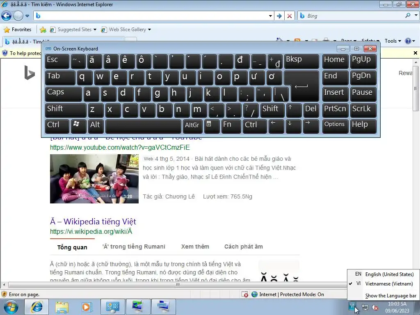Click the down arrow key on keyboard
The width and height of the screenshot is (420, 315).
pyautogui.click(x=294, y=126)
